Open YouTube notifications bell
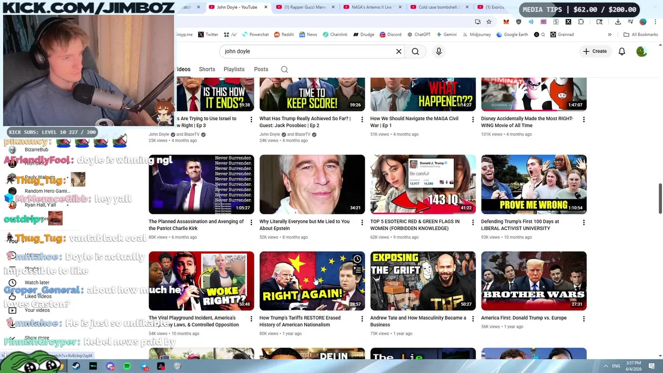The height and width of the screenshot is (373, 663). click(622, 51)
